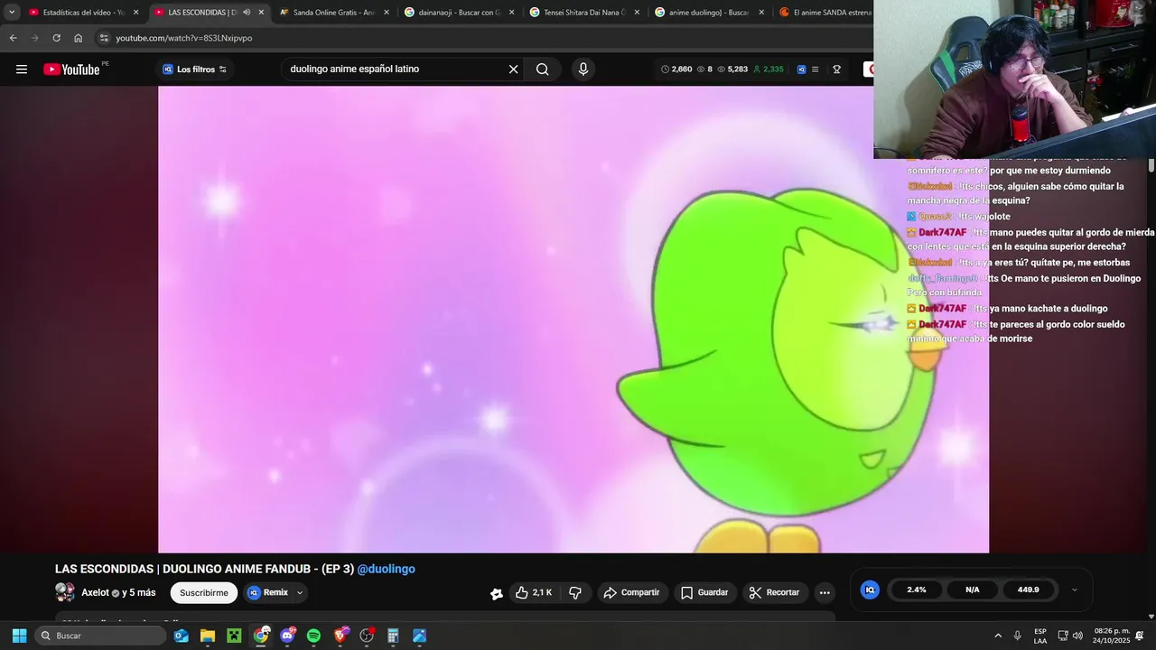Click the sparkle icon beside Like button
The image size is (1156, 650).
point(496,593)
